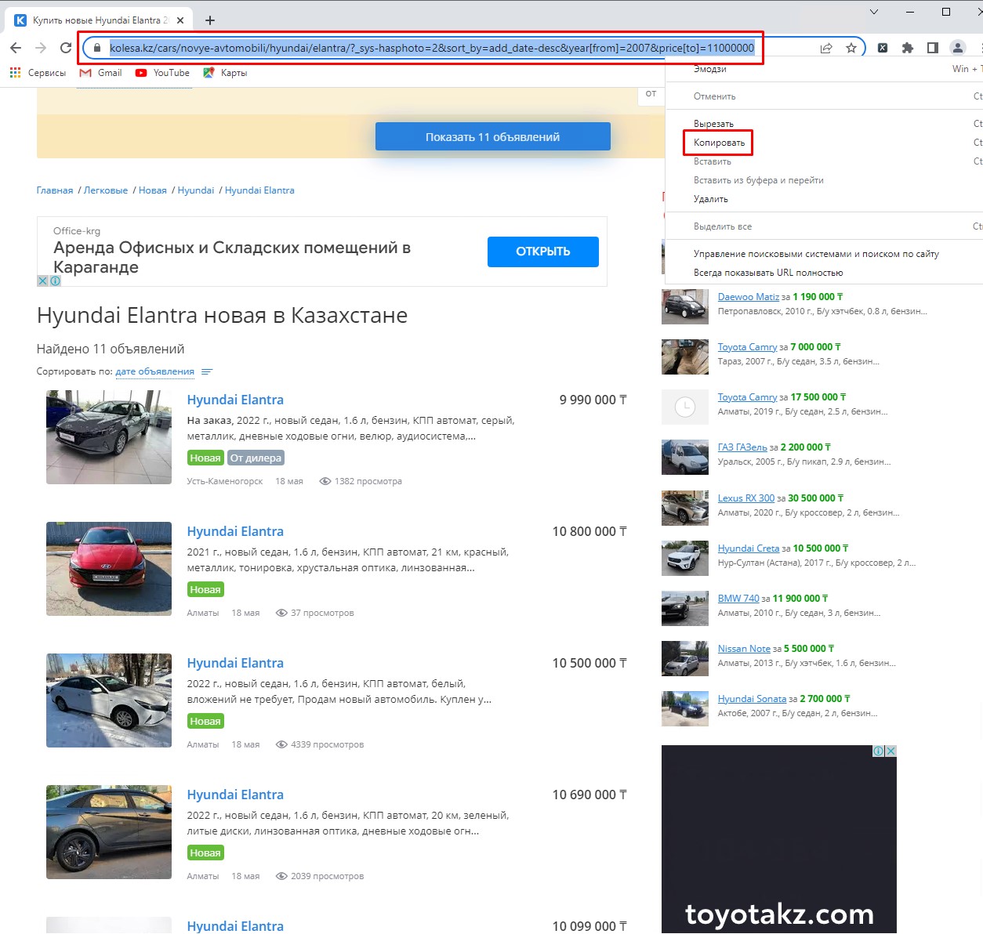Open the new tab plus button

210,20
